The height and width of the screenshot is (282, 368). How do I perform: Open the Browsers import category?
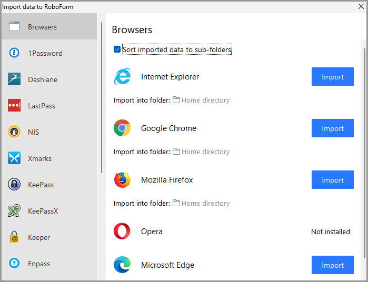click(49, 26)
